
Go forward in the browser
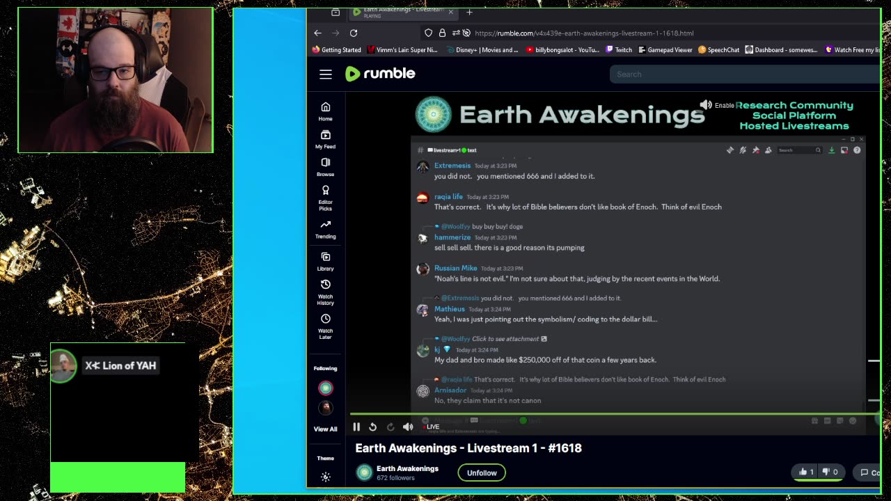pos(336,33)
